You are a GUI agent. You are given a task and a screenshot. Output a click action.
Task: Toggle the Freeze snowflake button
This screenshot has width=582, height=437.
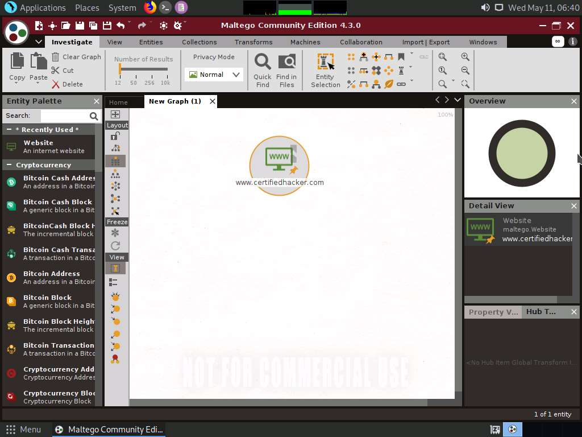coord(115,233)
